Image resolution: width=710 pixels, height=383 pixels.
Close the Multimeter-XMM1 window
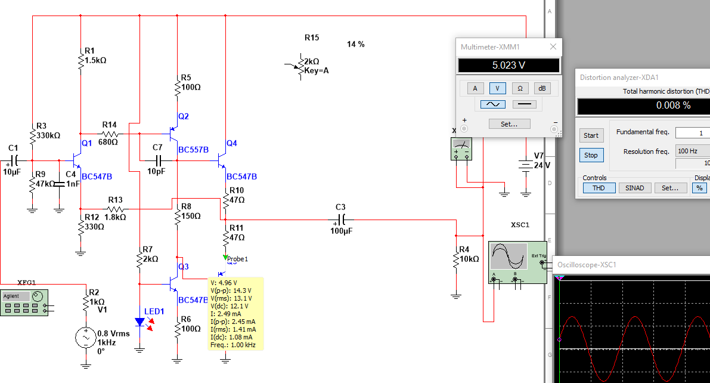[553, 47]
